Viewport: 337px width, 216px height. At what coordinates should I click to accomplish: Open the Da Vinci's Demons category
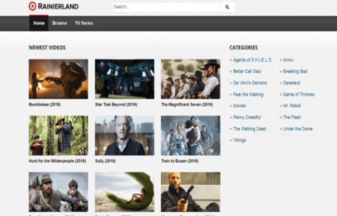click(250, 83)
